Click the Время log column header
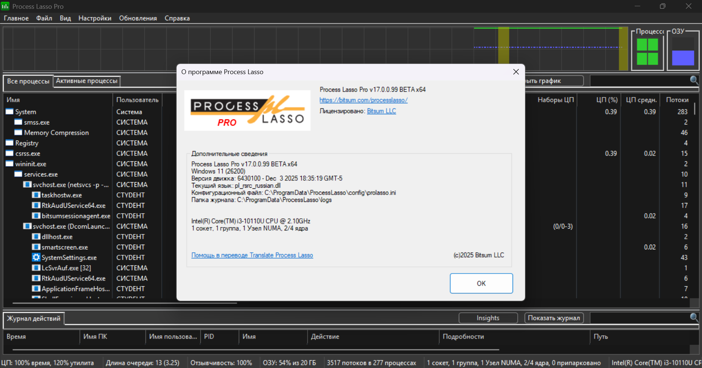 click(x=41, y=337)
